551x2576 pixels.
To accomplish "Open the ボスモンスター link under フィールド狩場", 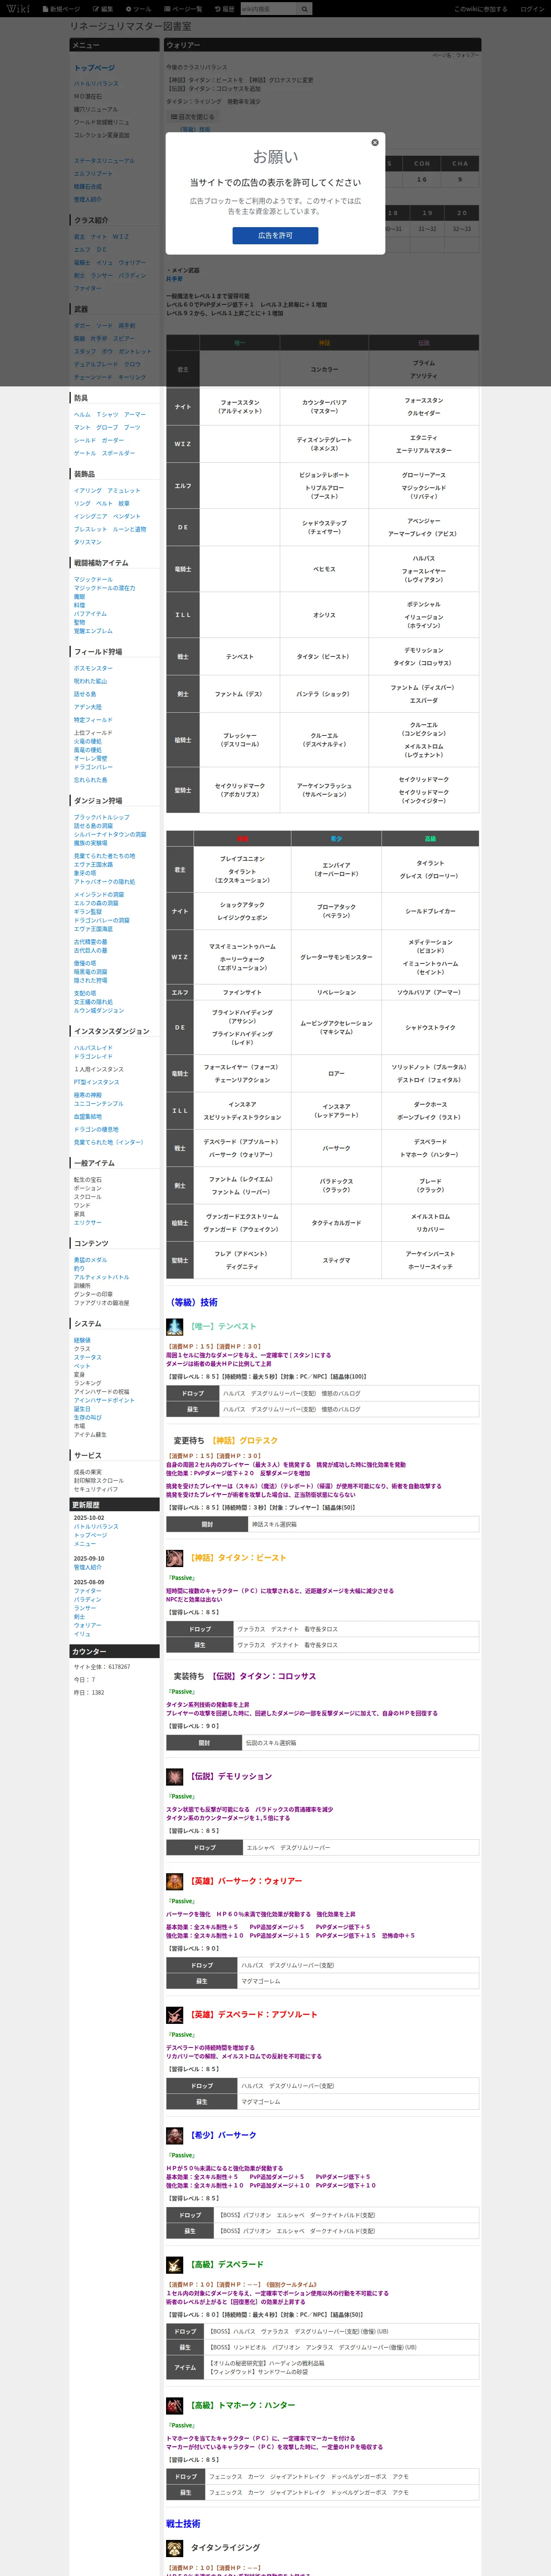I will click(93, 668).
